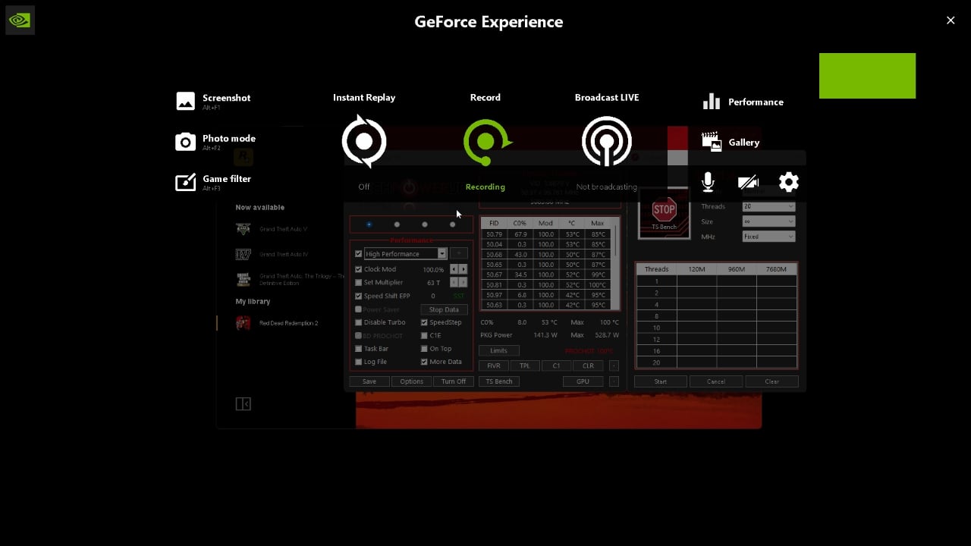
Task: Open the Game filter icon
Action: click(x=186, y=182)
